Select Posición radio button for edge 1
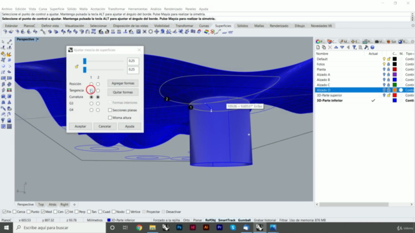 coord(91,84)
